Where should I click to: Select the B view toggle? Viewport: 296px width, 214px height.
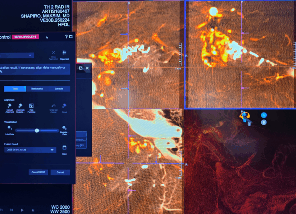(264, 122)
